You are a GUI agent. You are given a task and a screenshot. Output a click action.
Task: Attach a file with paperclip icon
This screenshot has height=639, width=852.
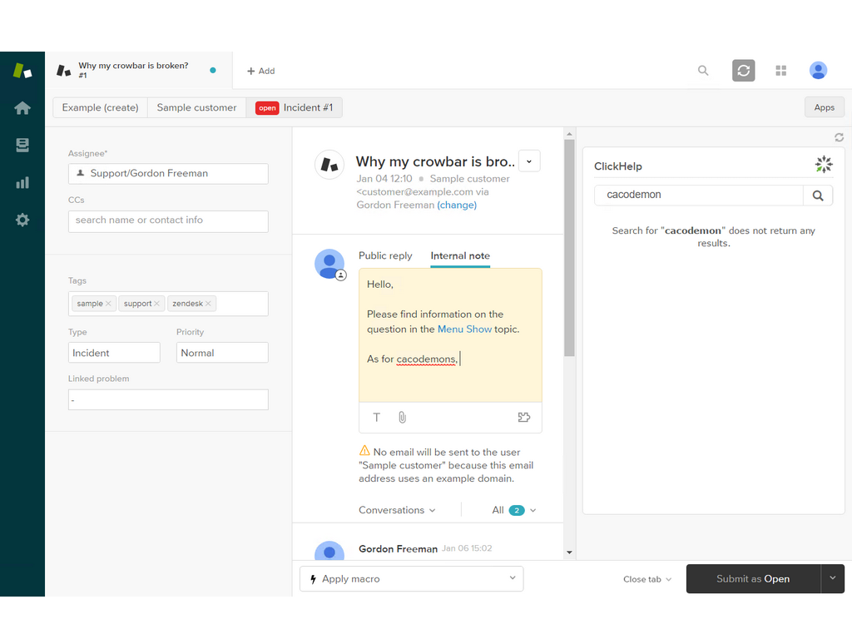(402, 418)
